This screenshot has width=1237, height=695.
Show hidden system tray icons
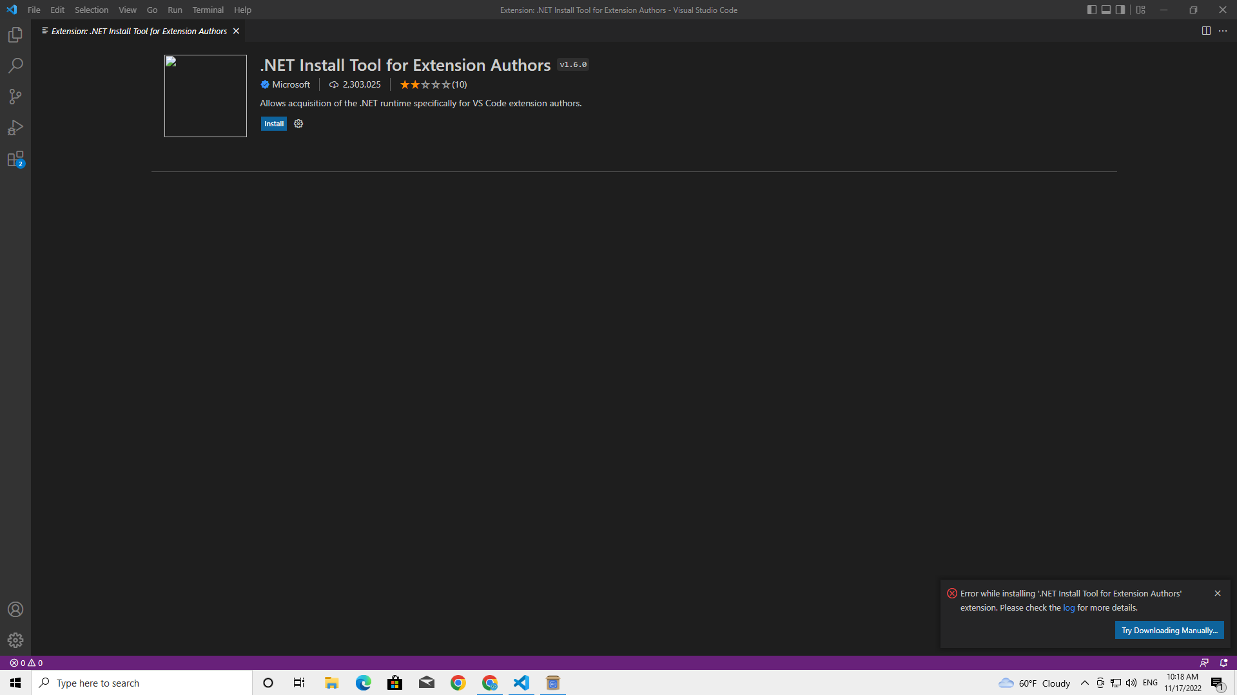click(1084, 683)
